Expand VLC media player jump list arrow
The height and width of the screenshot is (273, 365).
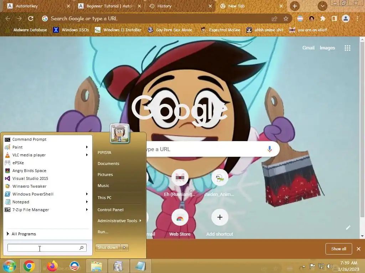87,155
